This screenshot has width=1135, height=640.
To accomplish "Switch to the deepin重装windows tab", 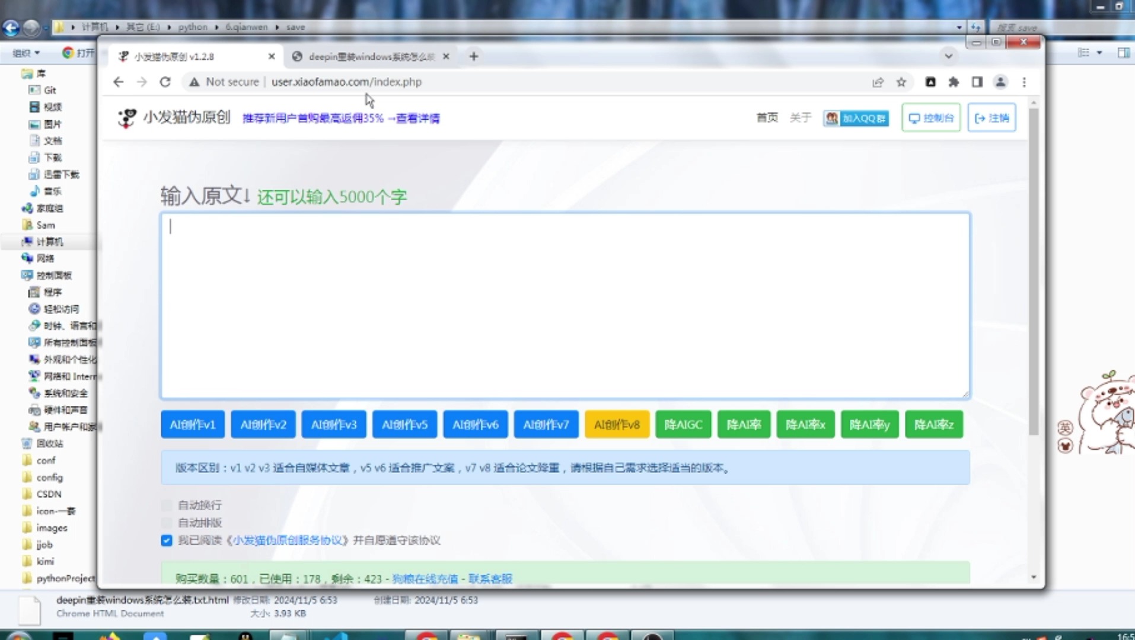I will pos(371,56).
